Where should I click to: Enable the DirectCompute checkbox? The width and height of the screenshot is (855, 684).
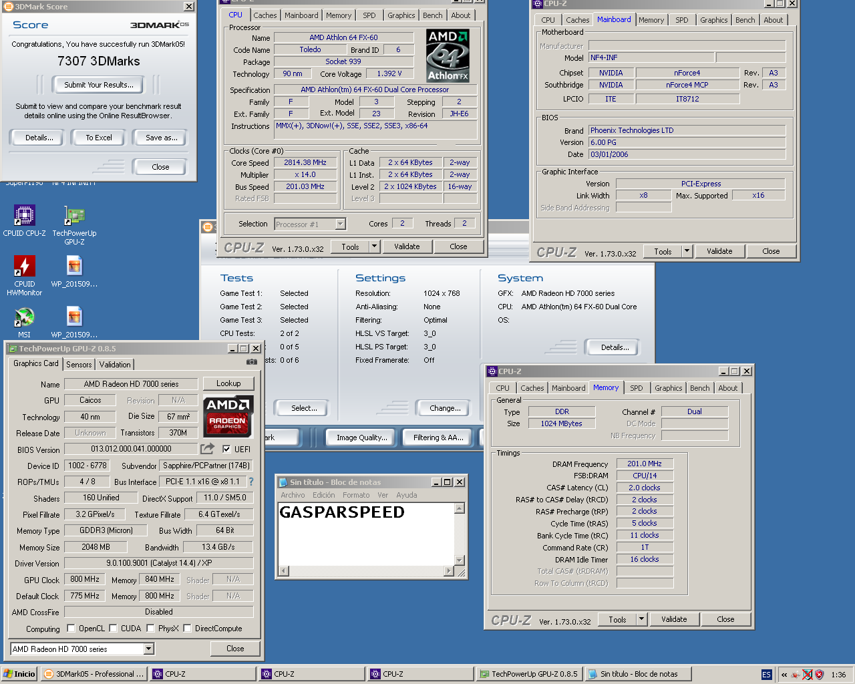tap(187, 629)
